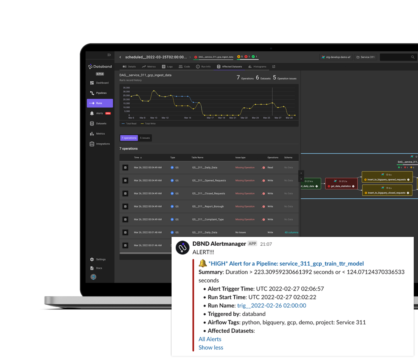Go back using the header arrow

tap(120, 57)
